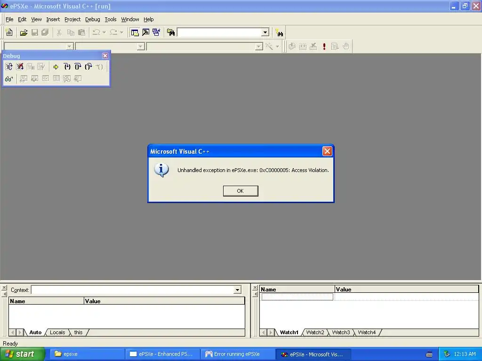
Task: Click the Paste clipboard icon
Action: tap(81, 32)
